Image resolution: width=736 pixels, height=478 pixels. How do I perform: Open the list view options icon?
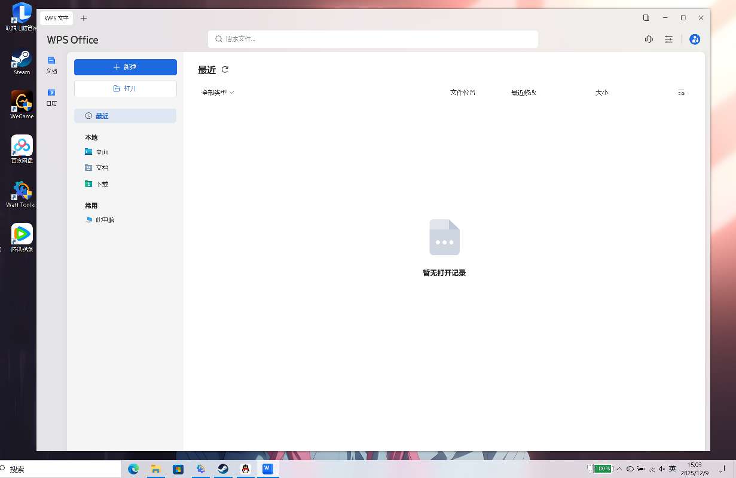point(681,93)
